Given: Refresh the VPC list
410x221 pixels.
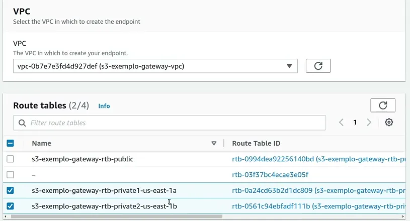Looking at the screenshot, I should coord(318,66).
